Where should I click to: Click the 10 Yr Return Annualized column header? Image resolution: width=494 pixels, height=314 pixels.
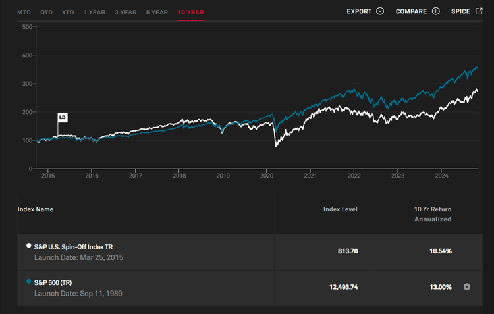click(433, 214)
